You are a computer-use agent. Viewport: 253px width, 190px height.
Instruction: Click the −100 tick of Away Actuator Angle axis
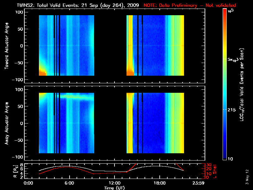[17, 157]
